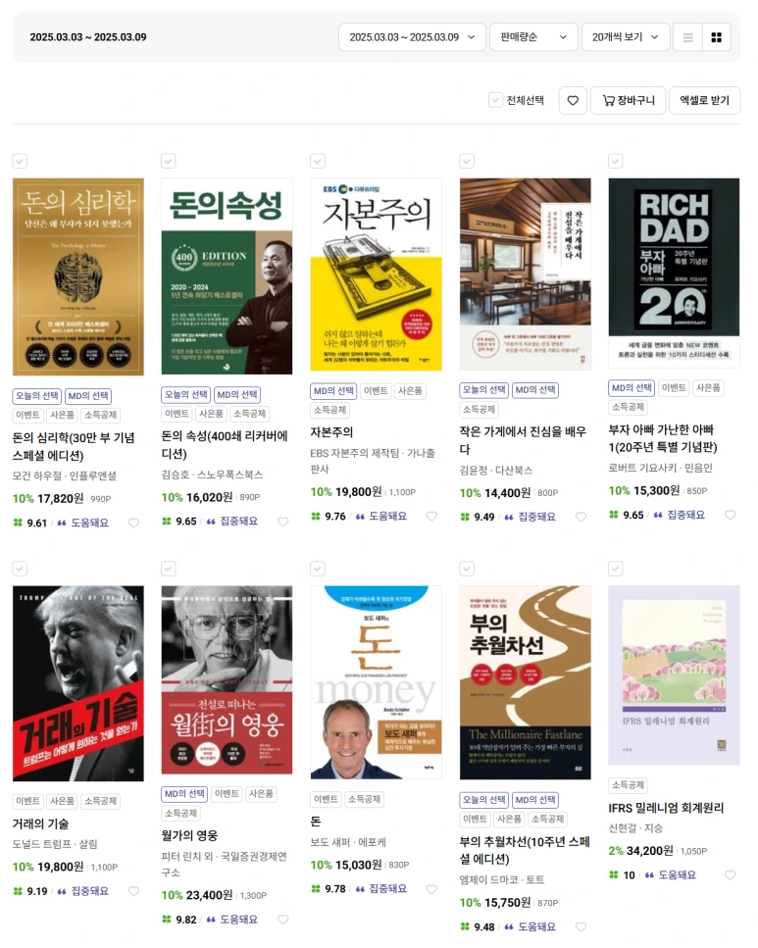The width and height of the screenshot is (758, 948).
Task: Expand the 판매량순 sort dropdown
Action: [533, 37]
